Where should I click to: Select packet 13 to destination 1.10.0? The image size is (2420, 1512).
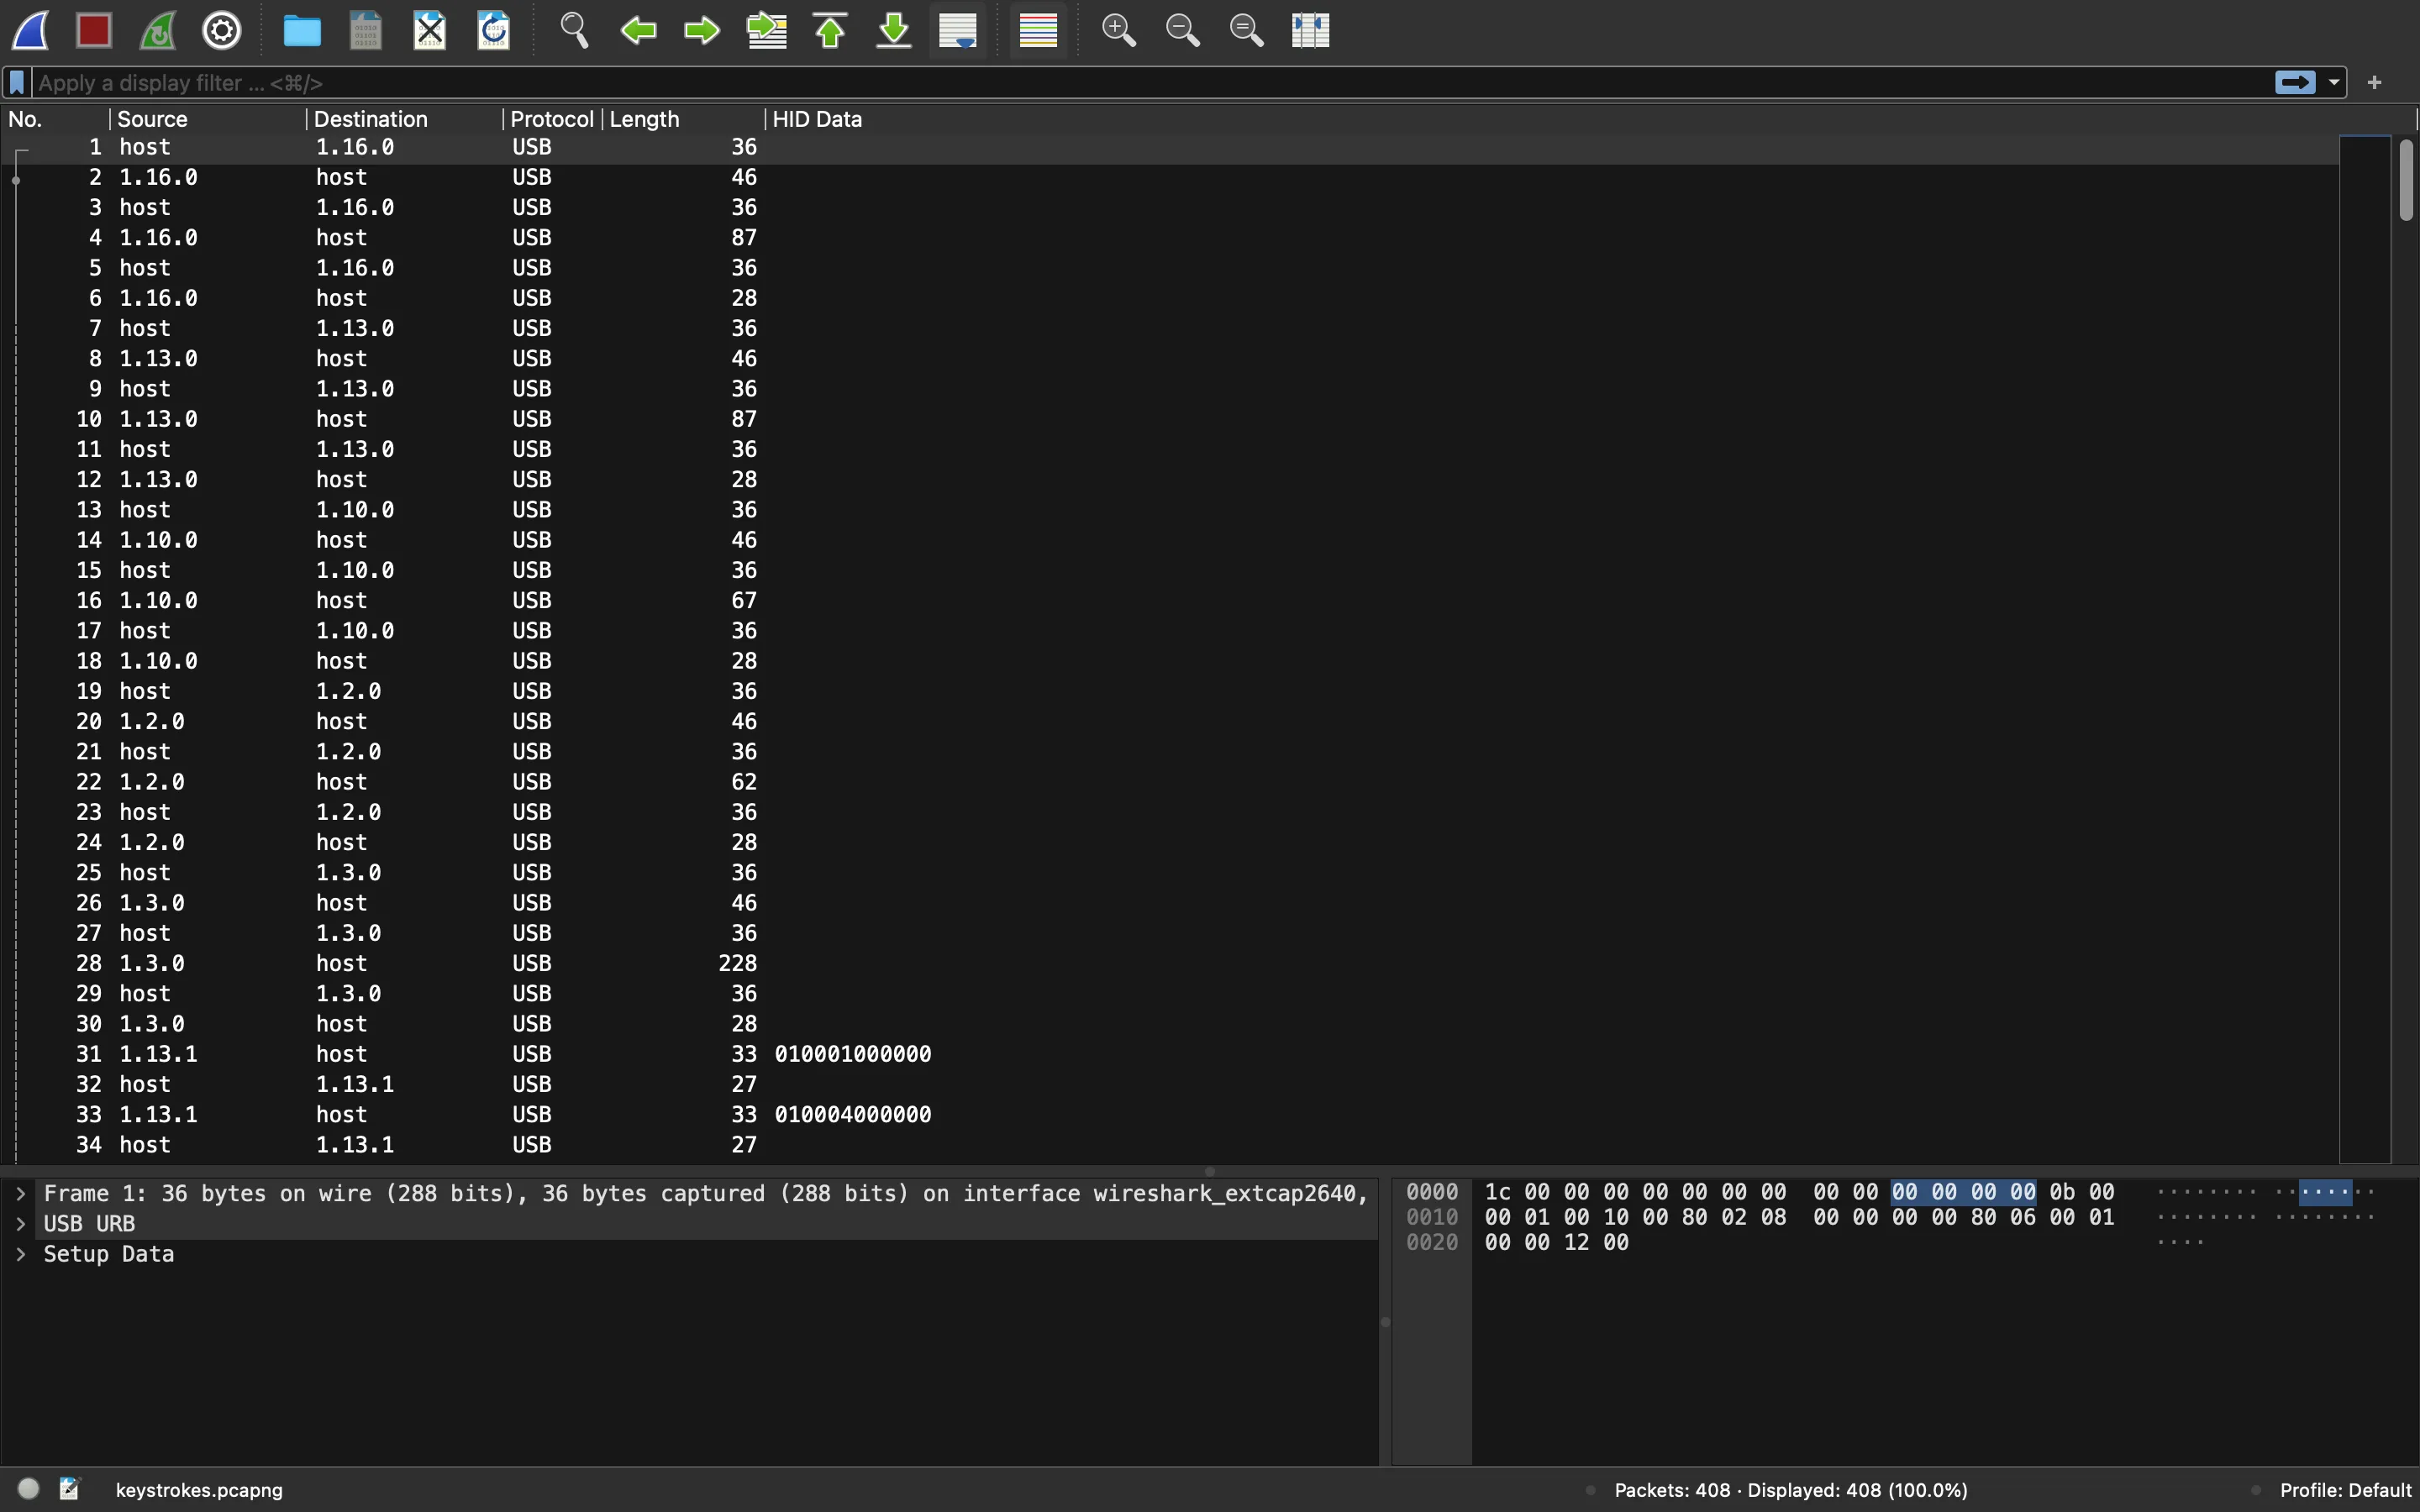point(1170,510)
